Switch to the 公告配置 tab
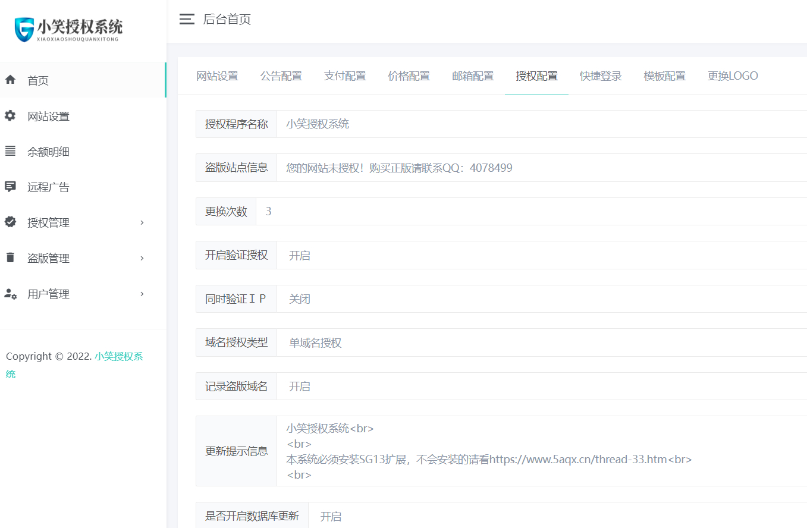Screen dimensions: 807x528 click(x=281, y=76)
